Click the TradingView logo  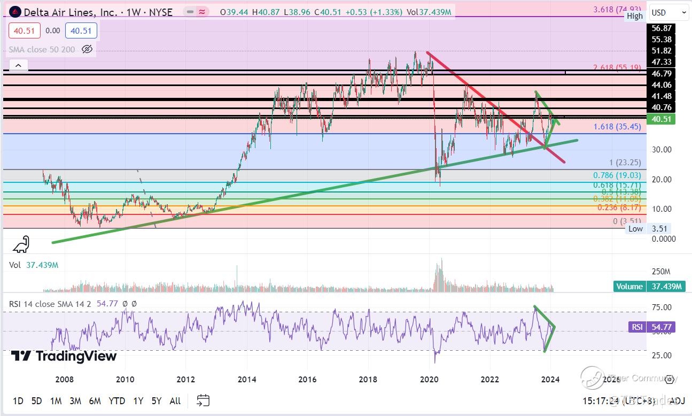click(64, 356)
